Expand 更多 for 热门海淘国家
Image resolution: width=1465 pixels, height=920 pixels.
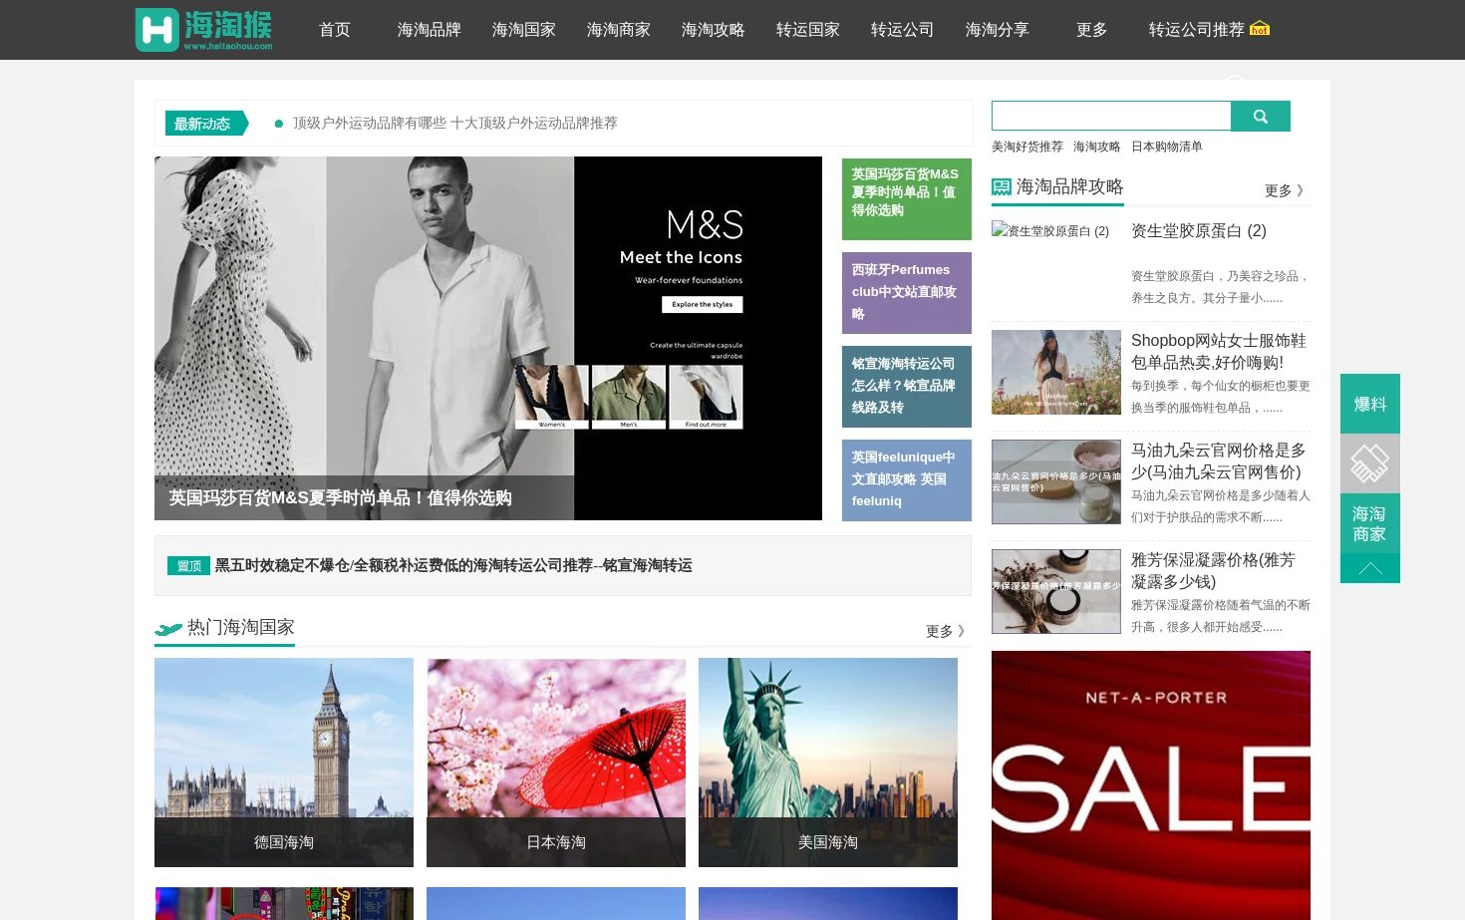tap(945, 631)
